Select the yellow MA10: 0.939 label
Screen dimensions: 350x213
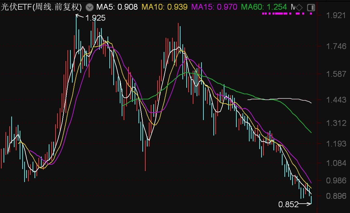coord(165,7)
